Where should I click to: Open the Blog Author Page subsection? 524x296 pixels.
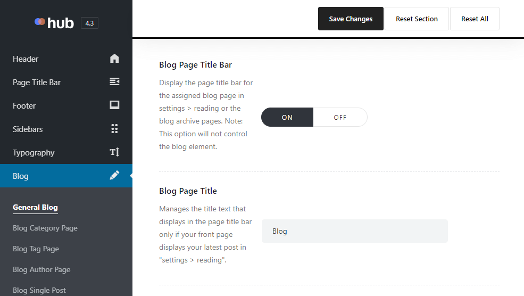pyautogui.click(x=41, y=269)
